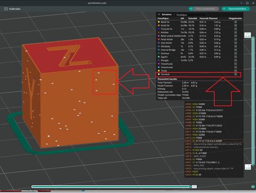Click the Mozgás legend color icon
This screenshot has height=193, width=256.
click(x=159, y=60)
